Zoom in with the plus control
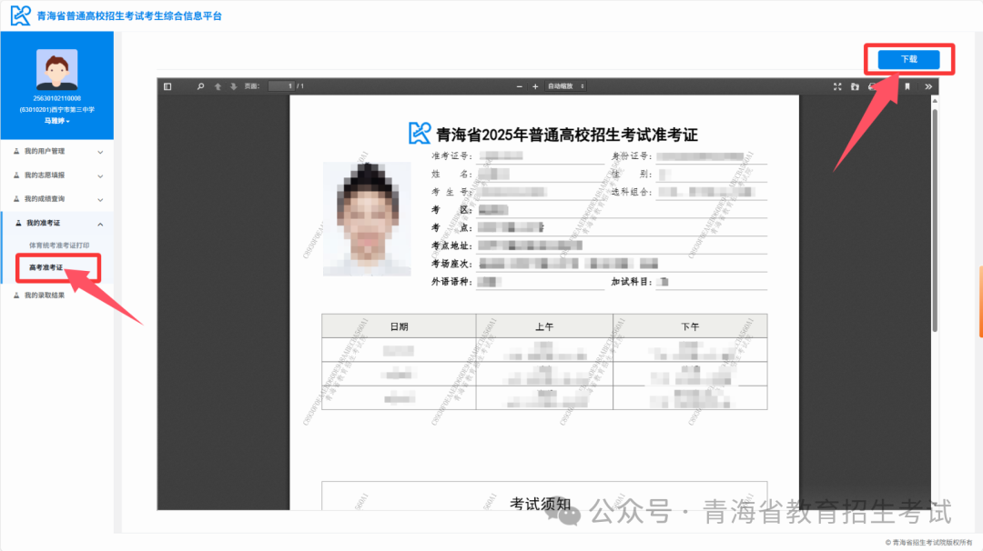The height and width of the screenshot is (551, 983). pyautogui.click(x=535, y=86)
